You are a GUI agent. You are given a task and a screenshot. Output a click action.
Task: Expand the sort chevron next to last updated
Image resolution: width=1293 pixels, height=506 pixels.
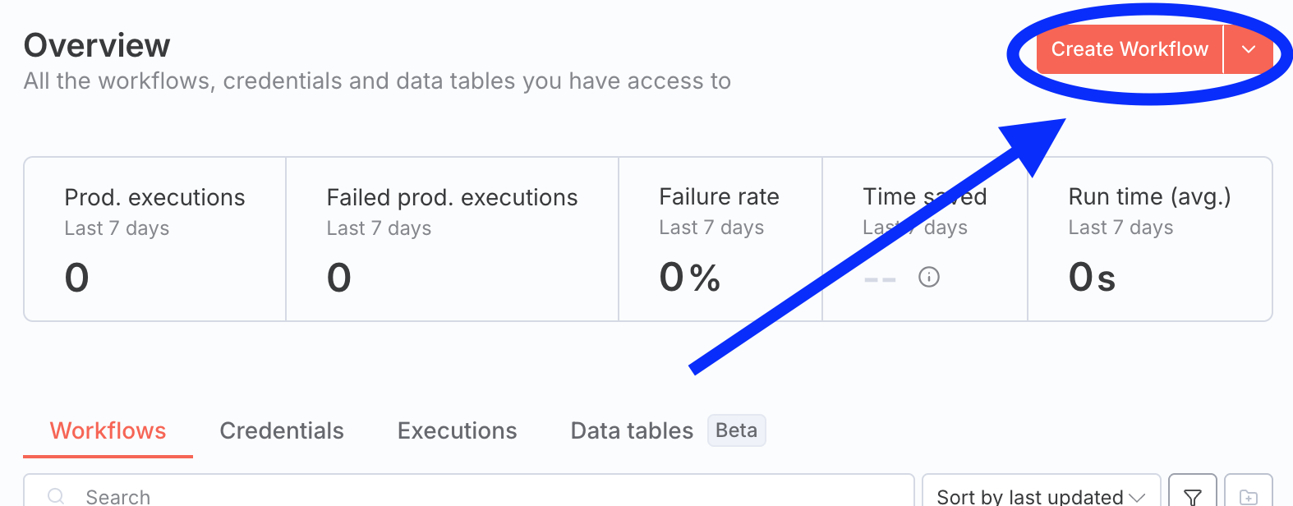click(1138, 497)
